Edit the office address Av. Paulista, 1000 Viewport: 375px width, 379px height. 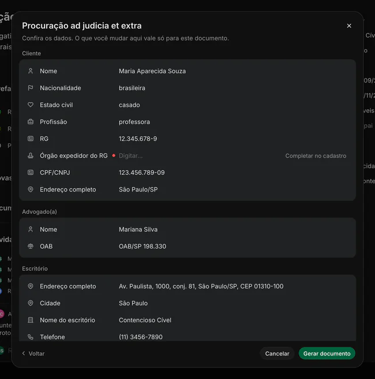pos(201,286)
